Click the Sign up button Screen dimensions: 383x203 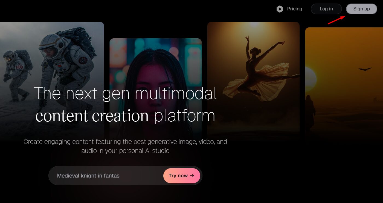coord(361,9)
